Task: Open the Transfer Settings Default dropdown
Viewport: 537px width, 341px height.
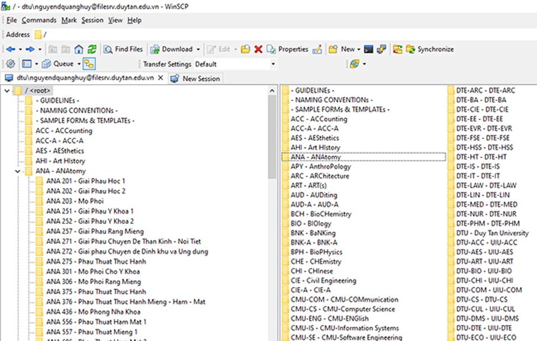Action: [235, 64]
